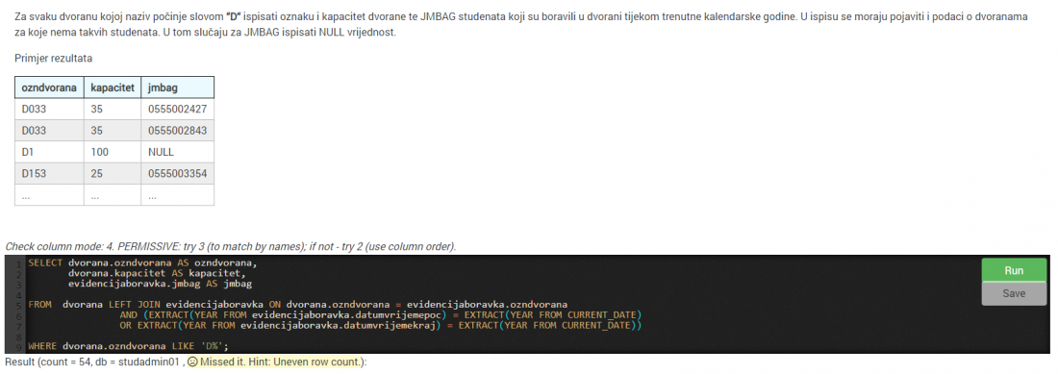Click the capacity cell showing 100
Screen dimensions: 1058x374
tap(112, 152)
